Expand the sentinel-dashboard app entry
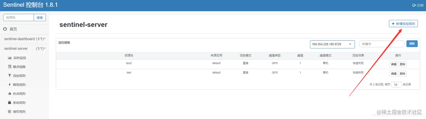 (x=25, y=39)
